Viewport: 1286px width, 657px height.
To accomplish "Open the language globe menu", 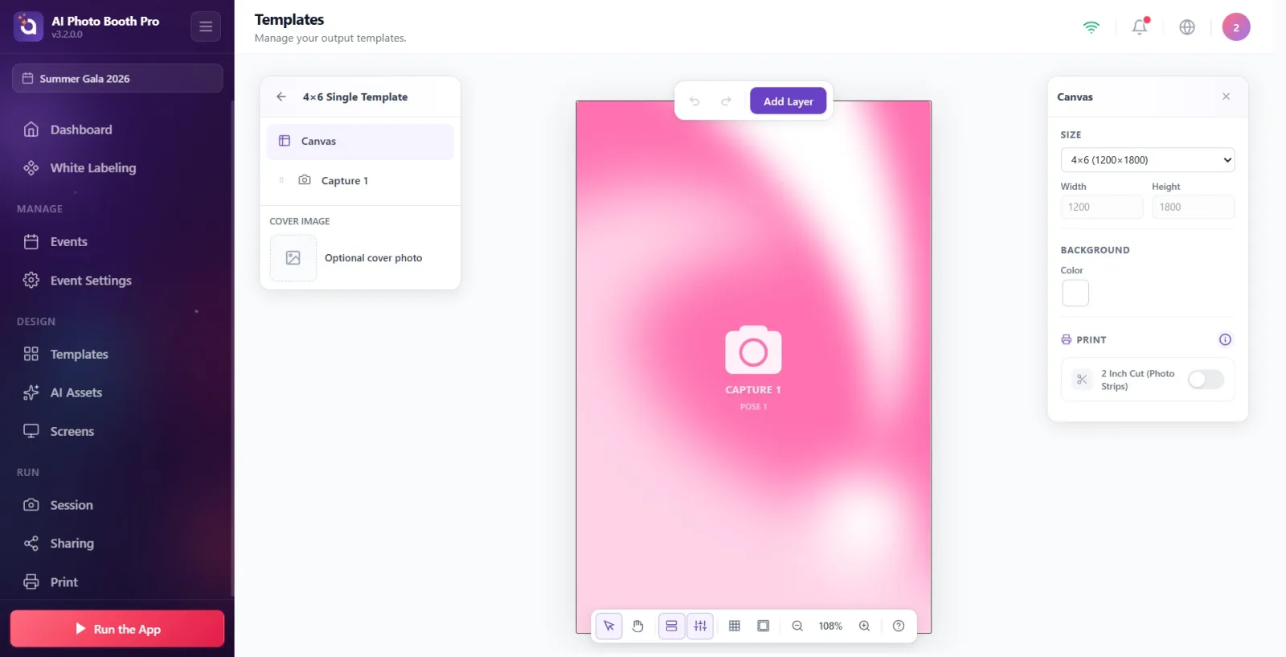I will click(1187, 27).
